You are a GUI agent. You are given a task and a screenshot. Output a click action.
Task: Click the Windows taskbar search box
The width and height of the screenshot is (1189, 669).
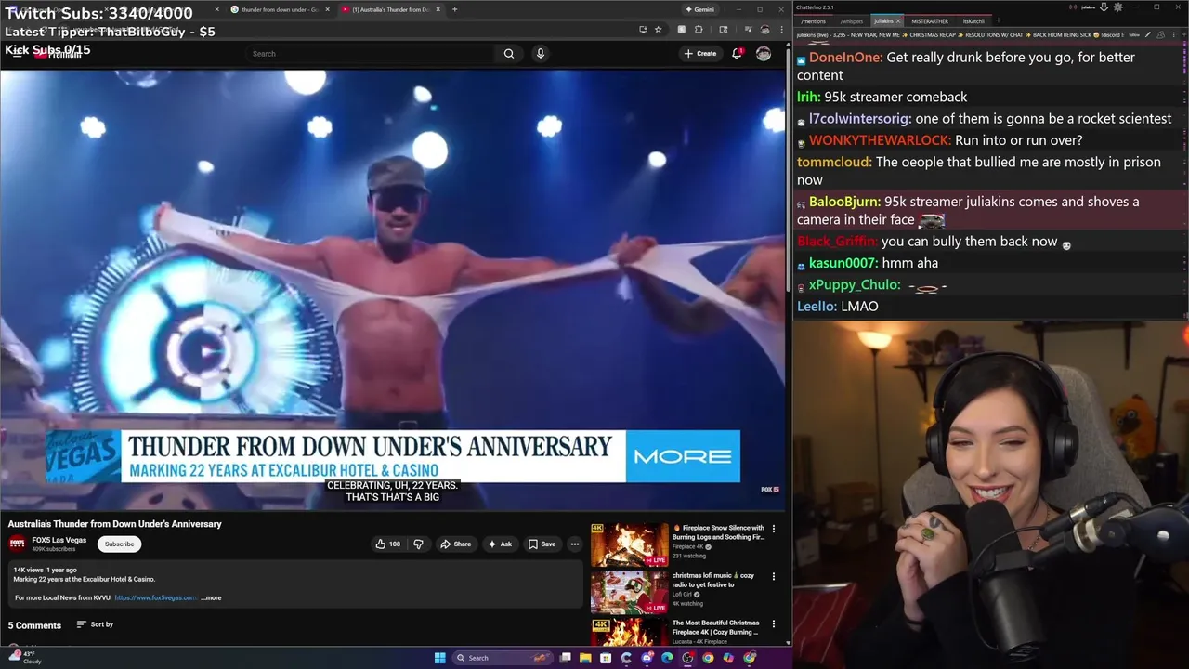[x=503, y=658]
